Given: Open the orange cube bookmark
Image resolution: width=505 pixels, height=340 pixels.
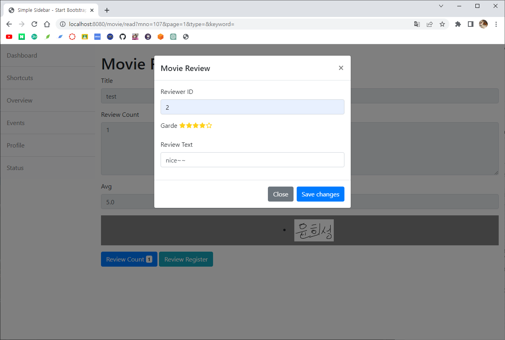Looking at the screenshot, I should pyautogui.click(x=161, y=37).
